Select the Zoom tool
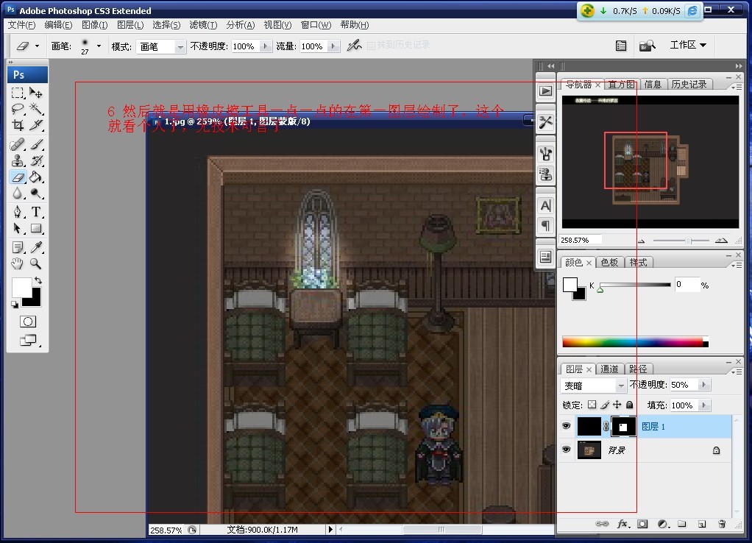Screen dimensions: 752x543 (36, 263)
